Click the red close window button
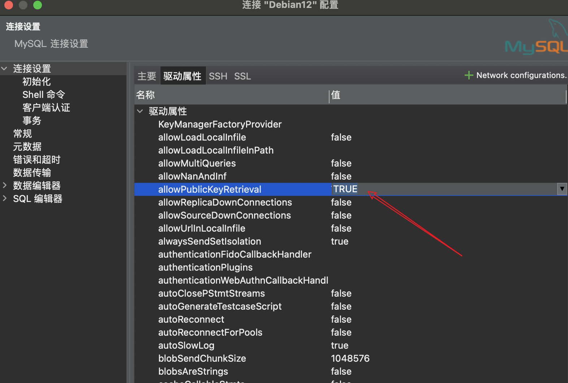The height and width of the screenshot is (383, 568). click(x=9, y=5)
